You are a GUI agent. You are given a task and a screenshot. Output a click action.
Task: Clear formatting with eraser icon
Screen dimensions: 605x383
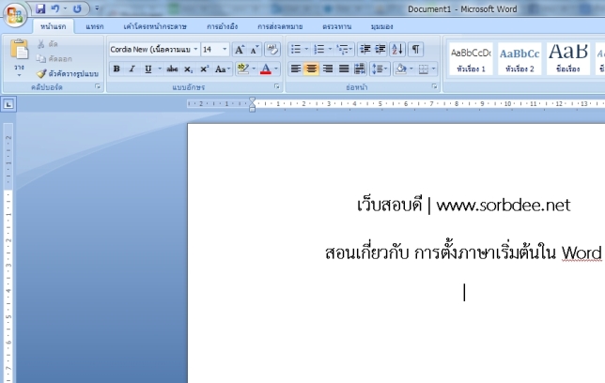272,50
